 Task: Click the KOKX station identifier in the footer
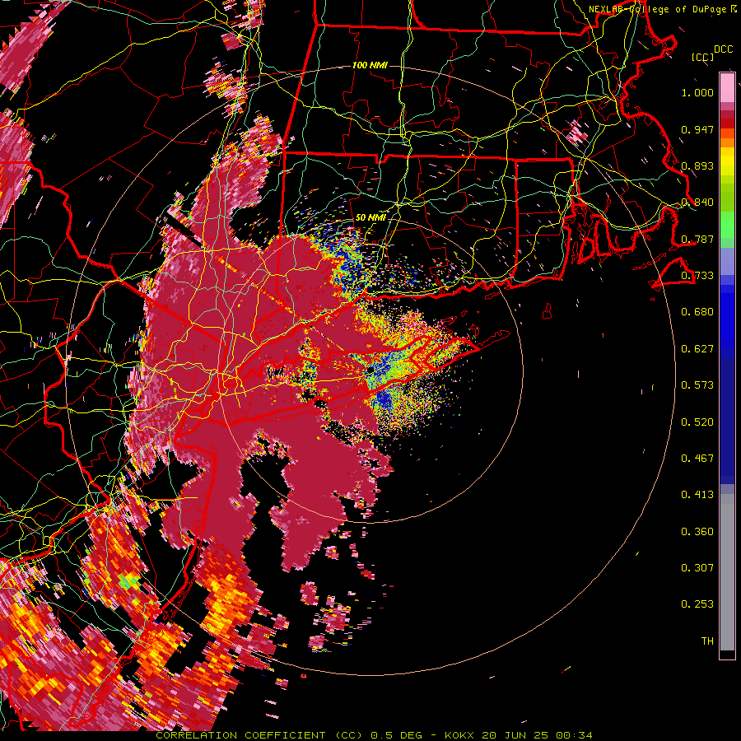tap(461, 735)
